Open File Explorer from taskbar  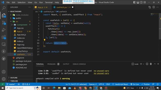tap(59, 88)
